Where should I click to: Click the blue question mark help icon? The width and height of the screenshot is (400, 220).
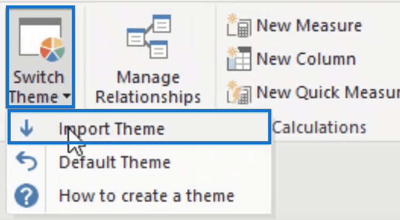[x=26, y=196]
